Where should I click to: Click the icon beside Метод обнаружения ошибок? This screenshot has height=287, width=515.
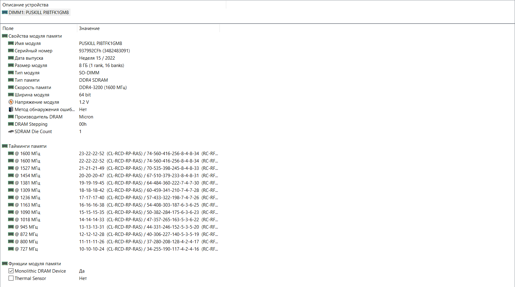coord(11,109)
